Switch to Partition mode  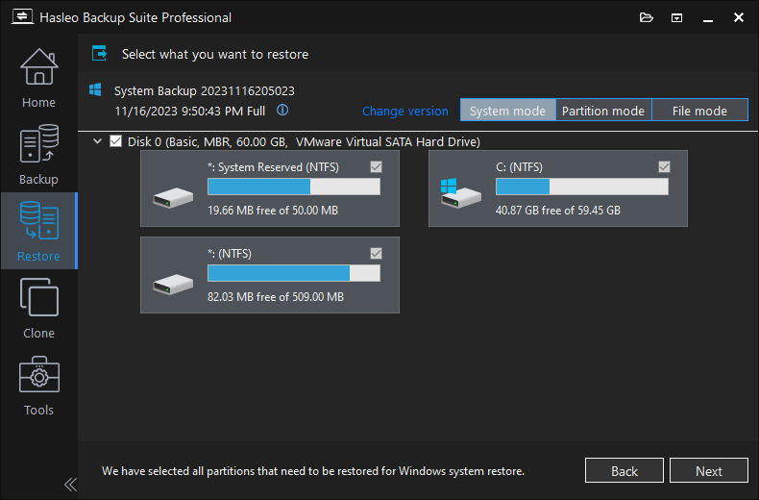tap(603, 111)
